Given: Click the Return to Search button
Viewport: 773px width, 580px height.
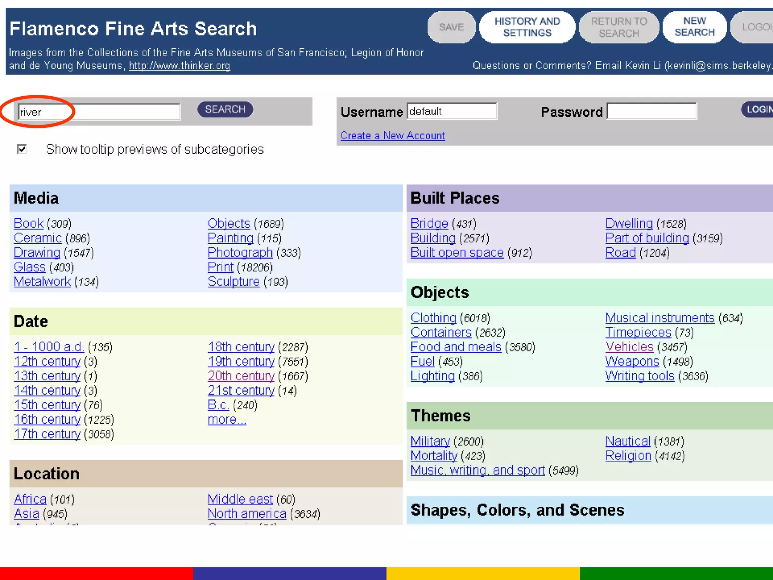Looking at the screenshot, I should (x=619, y=27).
